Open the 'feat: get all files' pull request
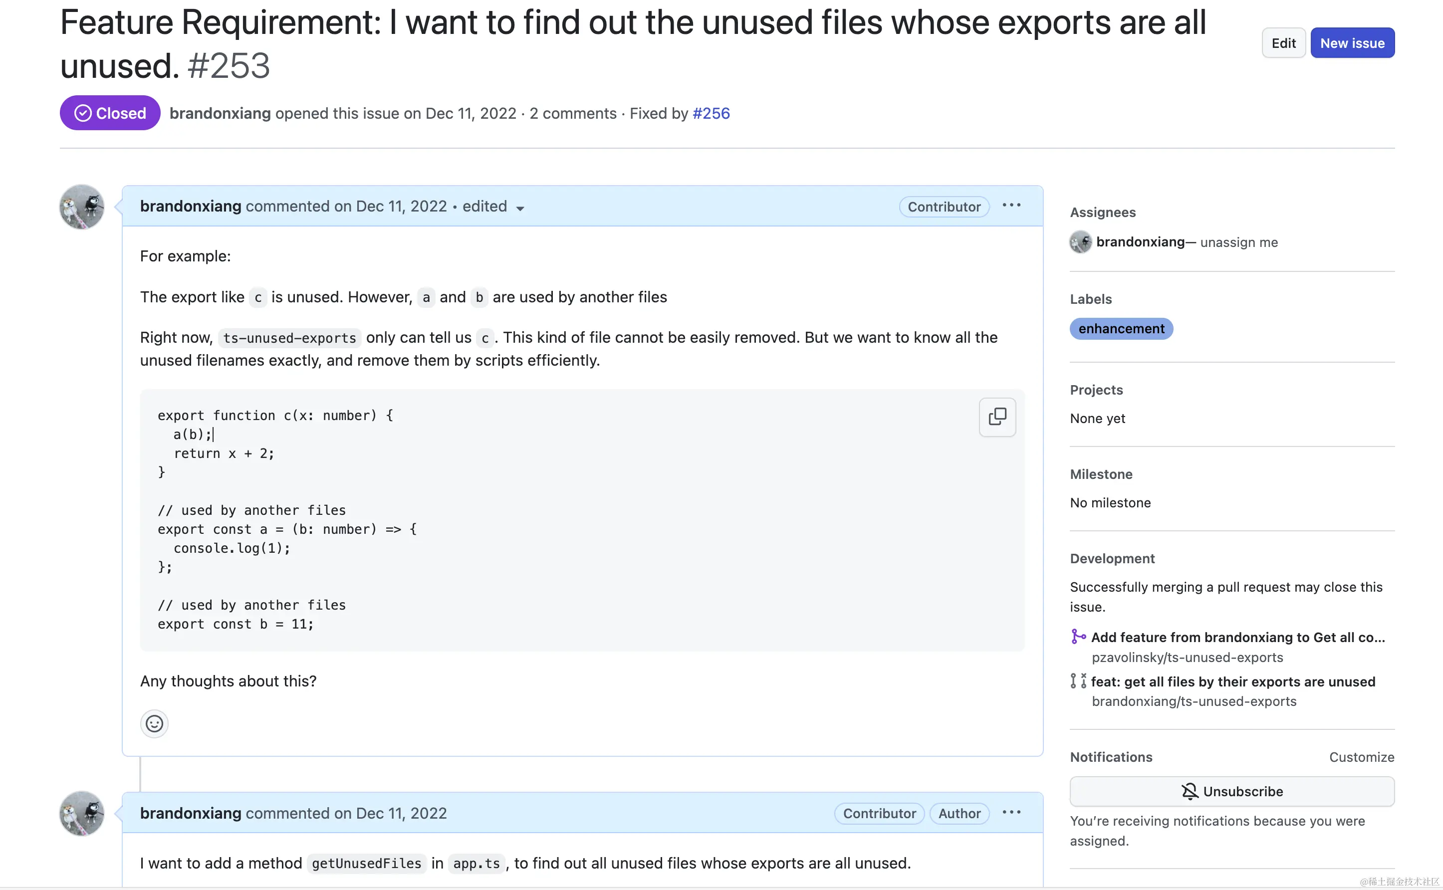1443x890 pixels. click(x=1233, y=681)
